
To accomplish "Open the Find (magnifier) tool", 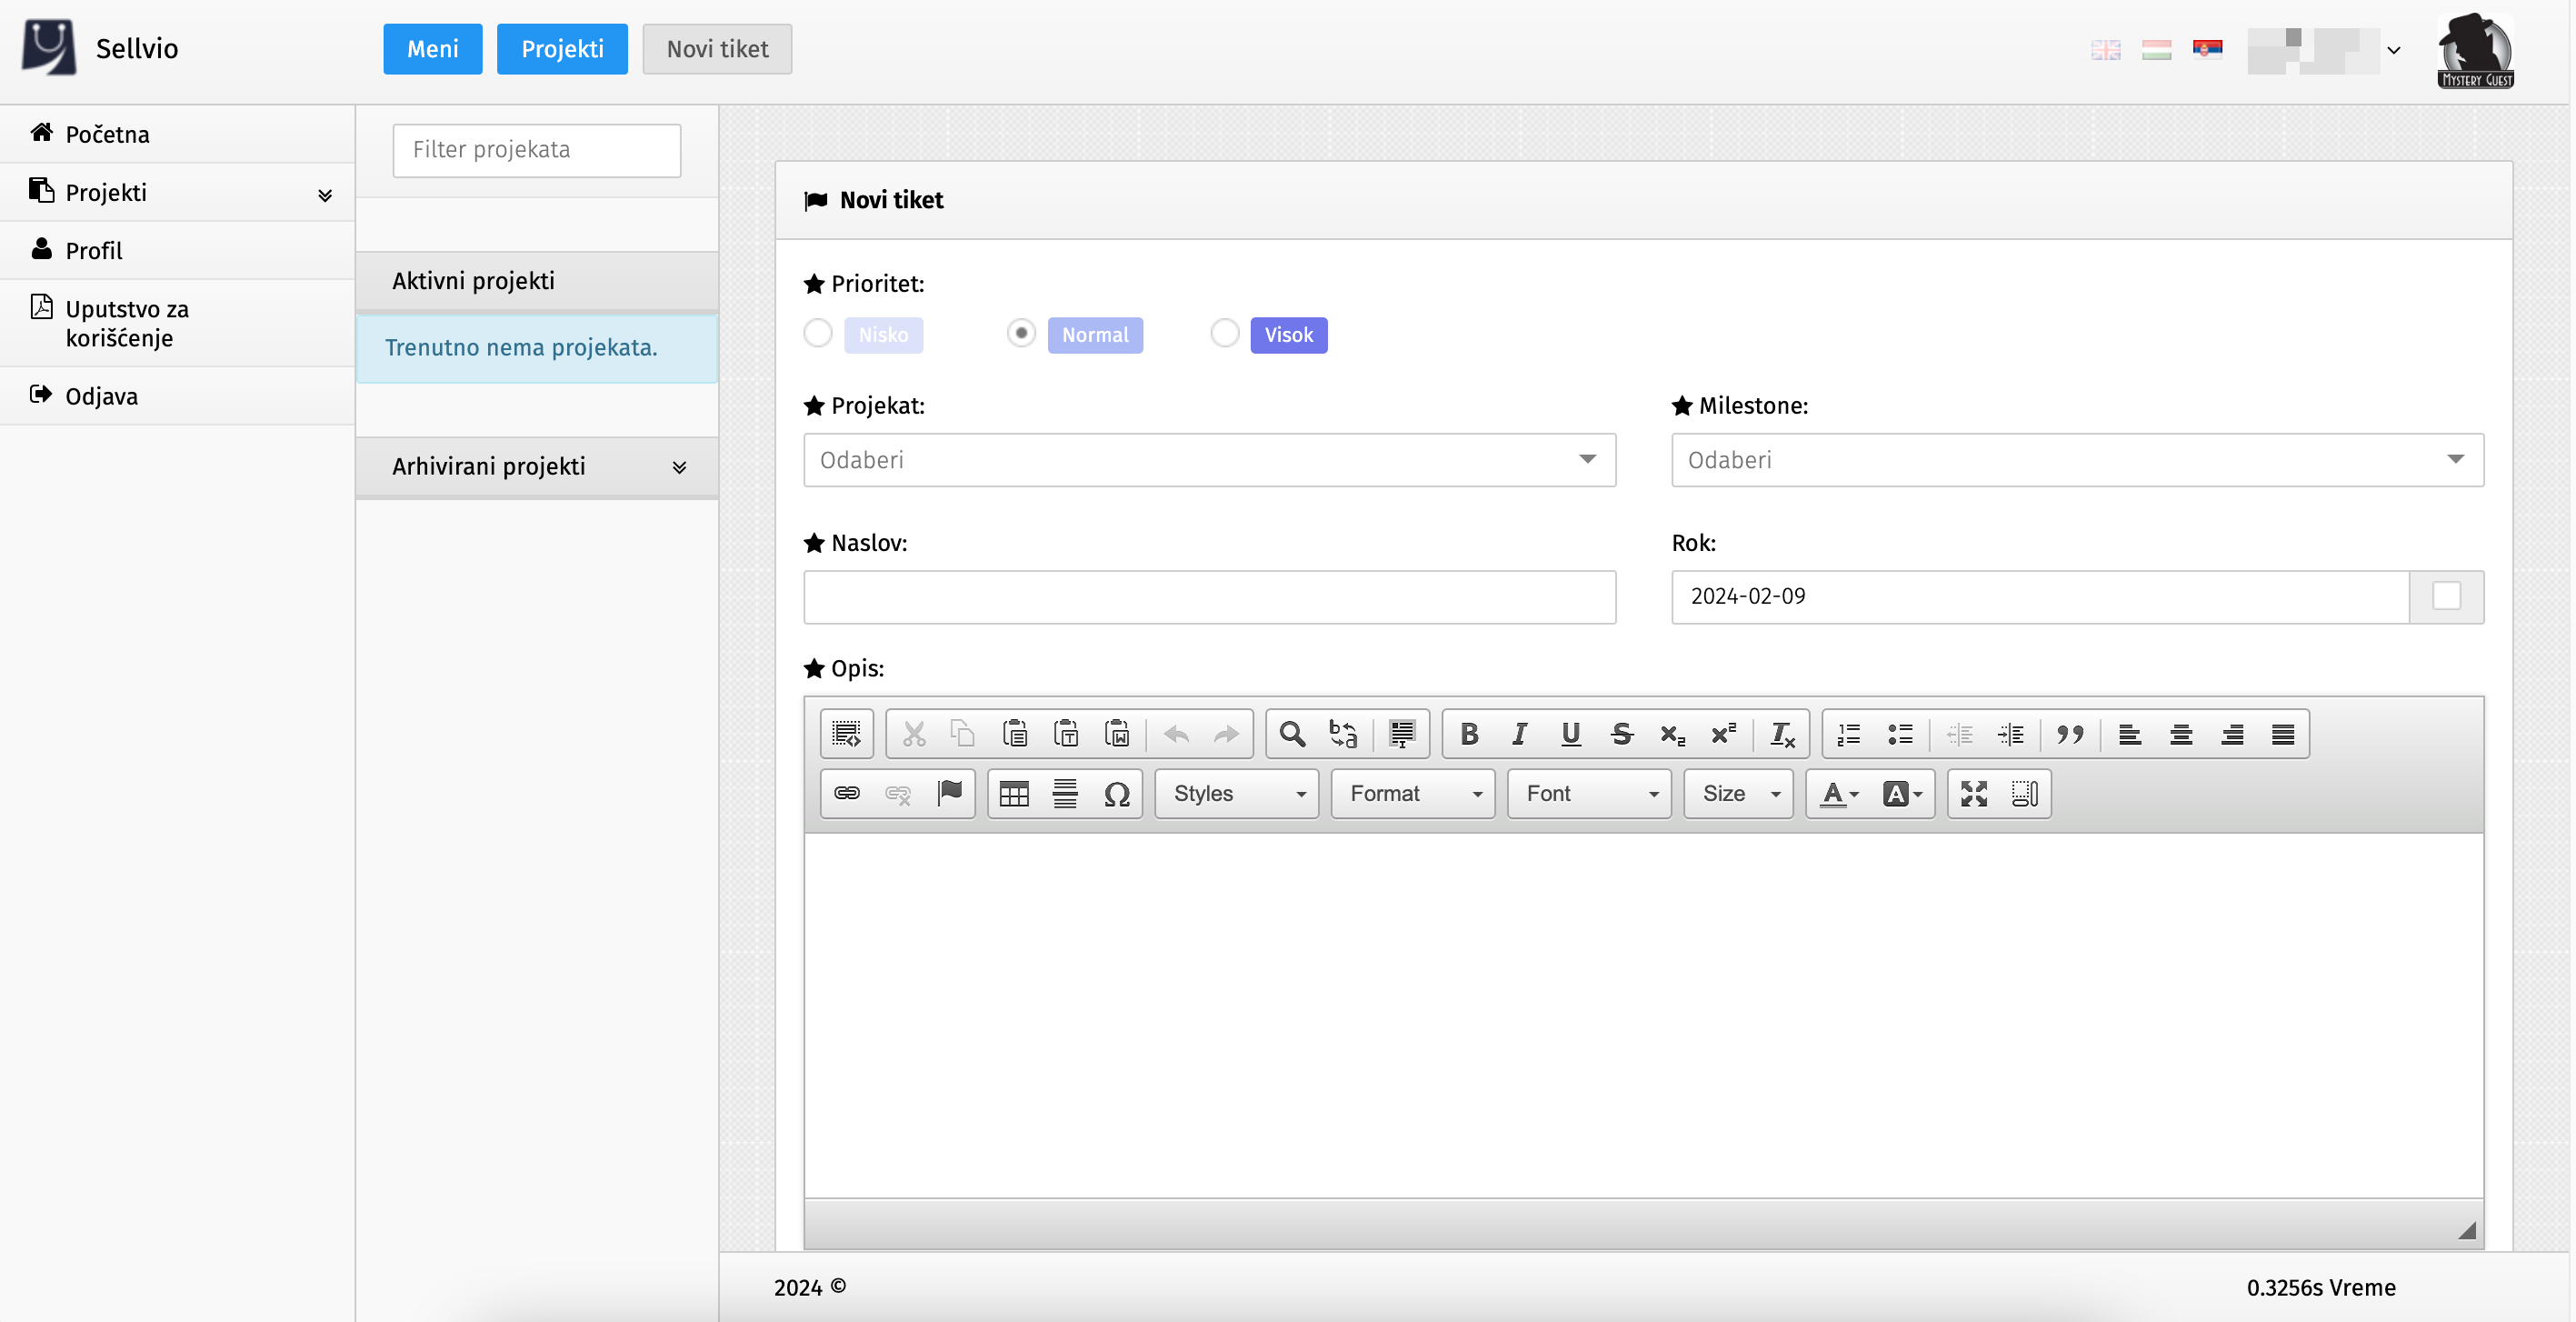I will tap(1292, 734).
